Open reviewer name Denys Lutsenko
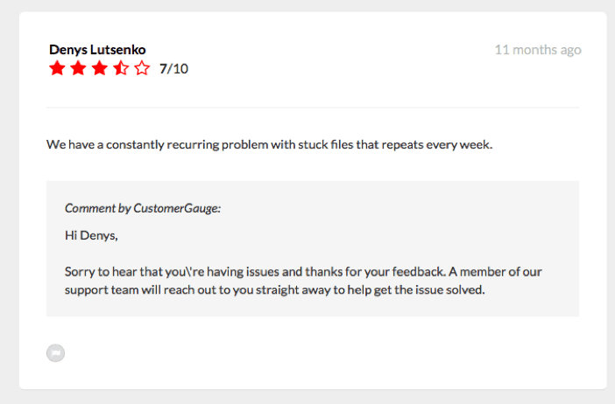Image resolution: width=615 pixels, height=404 pixels. click(97, 50)
